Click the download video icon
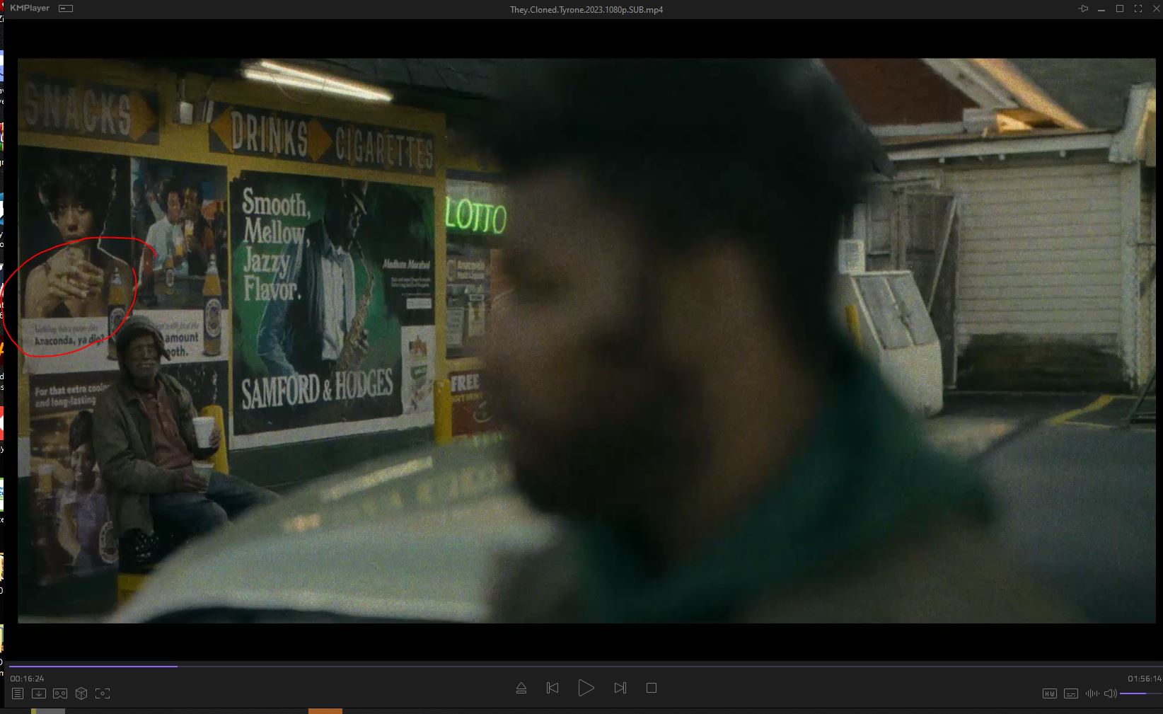Image resolution: width=1163 pixels, height=714 pixels. 39,693
